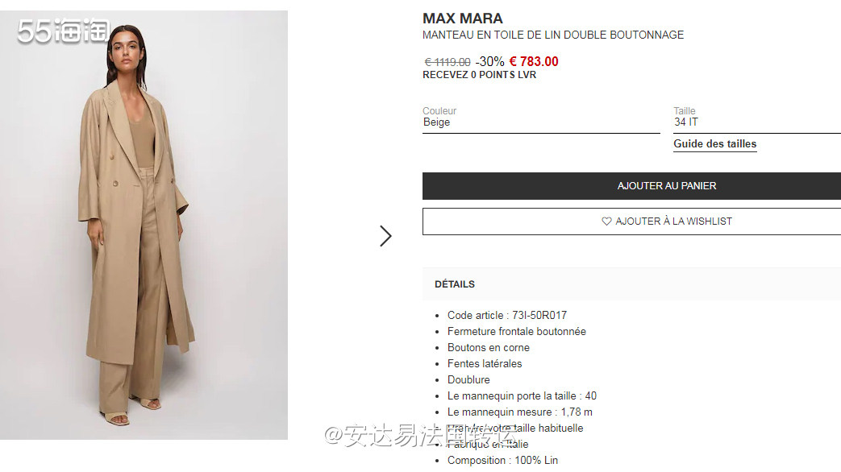Open the MAX MARA brand name
The image size is (841, 472).
coord(462,19)
